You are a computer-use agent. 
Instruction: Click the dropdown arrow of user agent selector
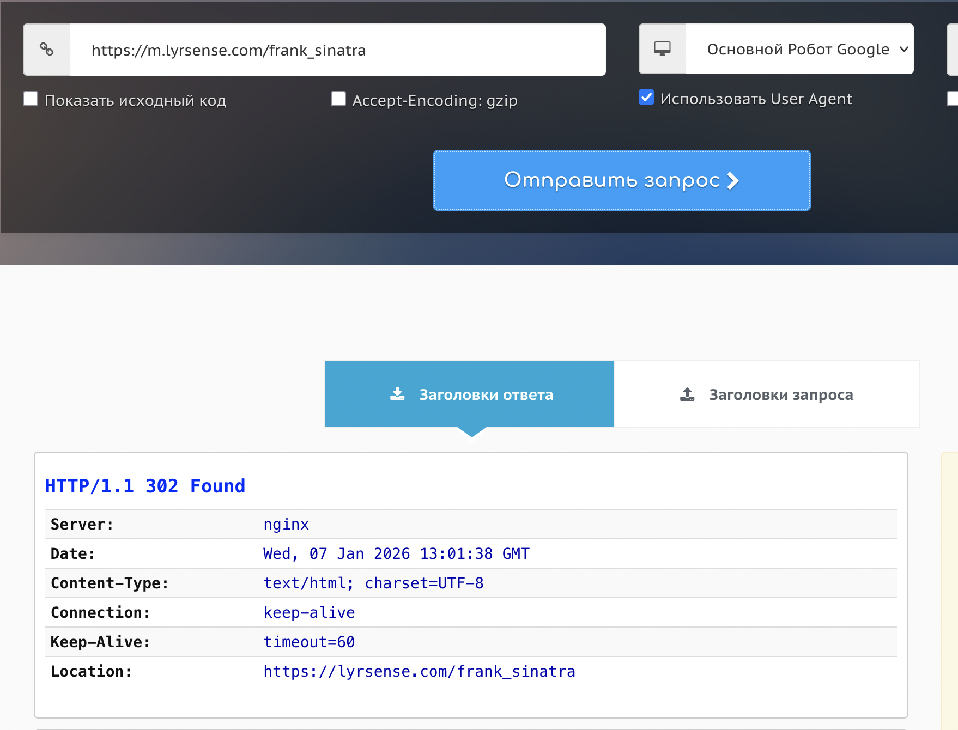(904, 49)
